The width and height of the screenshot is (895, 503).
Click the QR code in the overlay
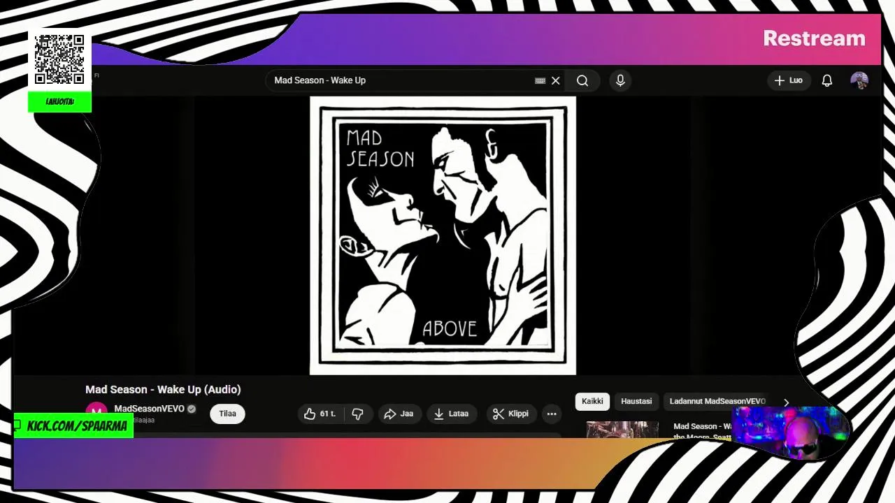point(59,59)
